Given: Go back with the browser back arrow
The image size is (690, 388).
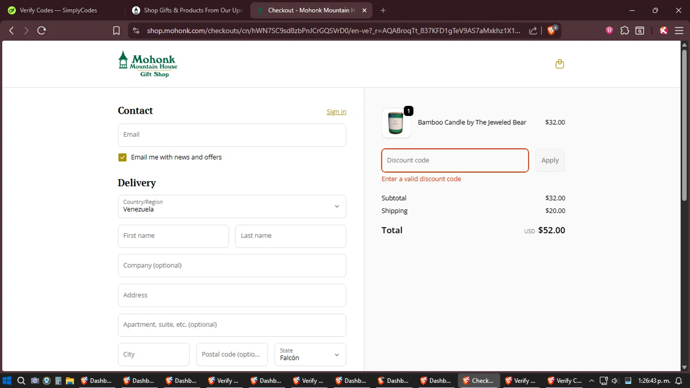Looking at the screenshot, I should [11, 30].
